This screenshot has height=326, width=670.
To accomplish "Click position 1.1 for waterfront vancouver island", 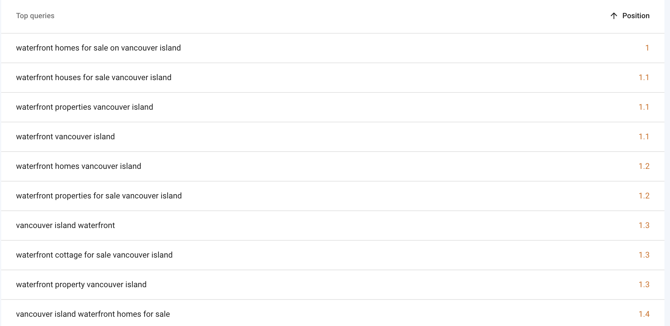I will (644, 137).
